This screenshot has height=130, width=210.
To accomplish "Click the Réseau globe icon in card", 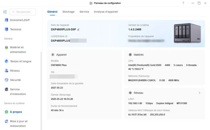I will point(130,93).
